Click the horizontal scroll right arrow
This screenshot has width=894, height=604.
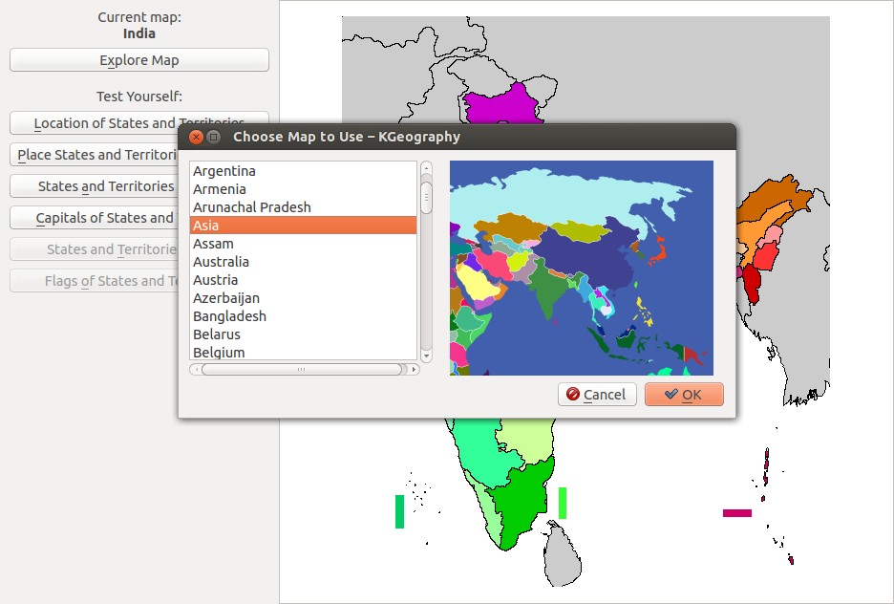tap(415, 370)
